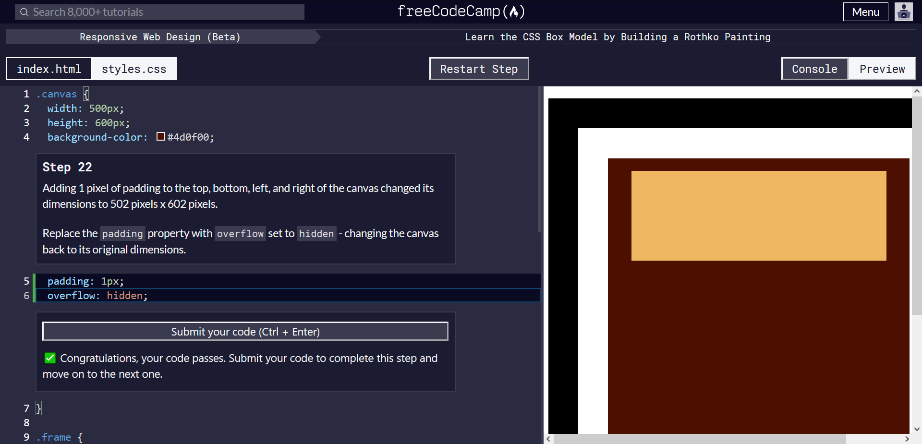Switch to the Preview tab

(x=882, y=69)
